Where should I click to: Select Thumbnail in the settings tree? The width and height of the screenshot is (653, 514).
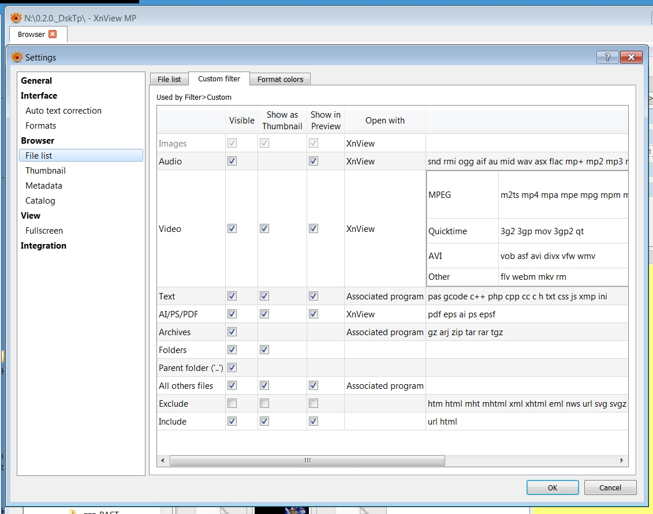(46, 171)
